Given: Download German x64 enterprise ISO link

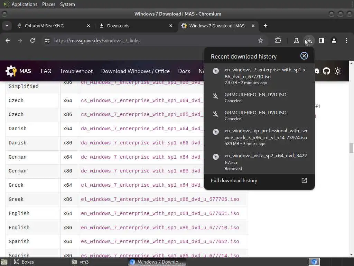Looking at the screenshot, I should (x=142, y=157).
